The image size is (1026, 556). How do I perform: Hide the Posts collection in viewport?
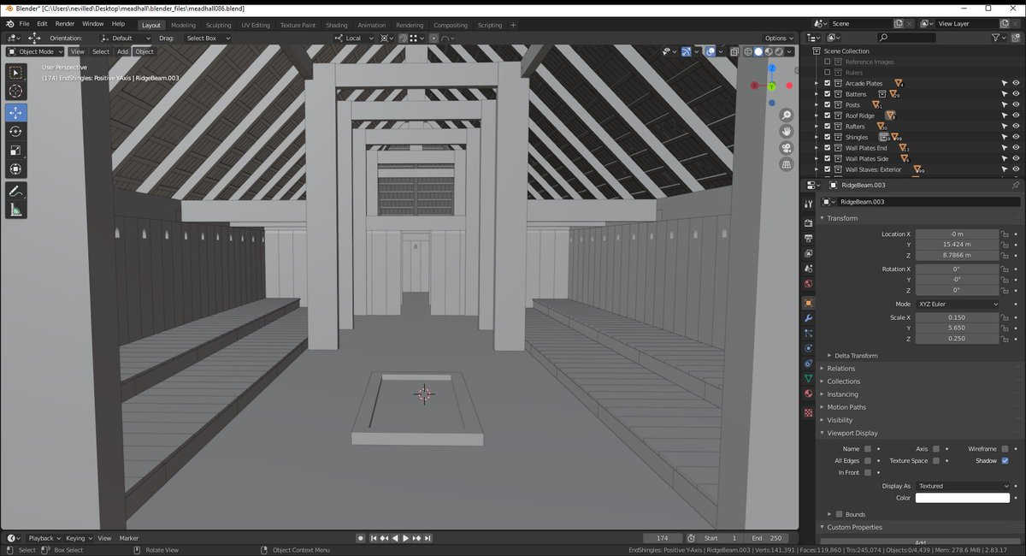[1016, 104]
